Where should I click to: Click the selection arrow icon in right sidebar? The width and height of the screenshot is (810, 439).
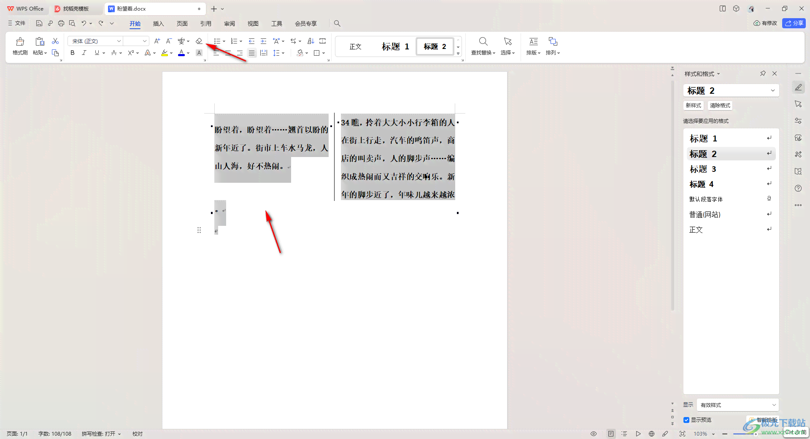798,104
